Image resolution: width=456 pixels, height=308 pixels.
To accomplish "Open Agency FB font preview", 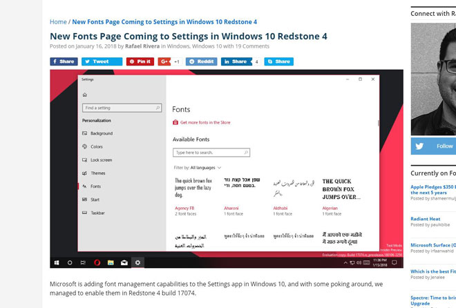I will (193, 188).
